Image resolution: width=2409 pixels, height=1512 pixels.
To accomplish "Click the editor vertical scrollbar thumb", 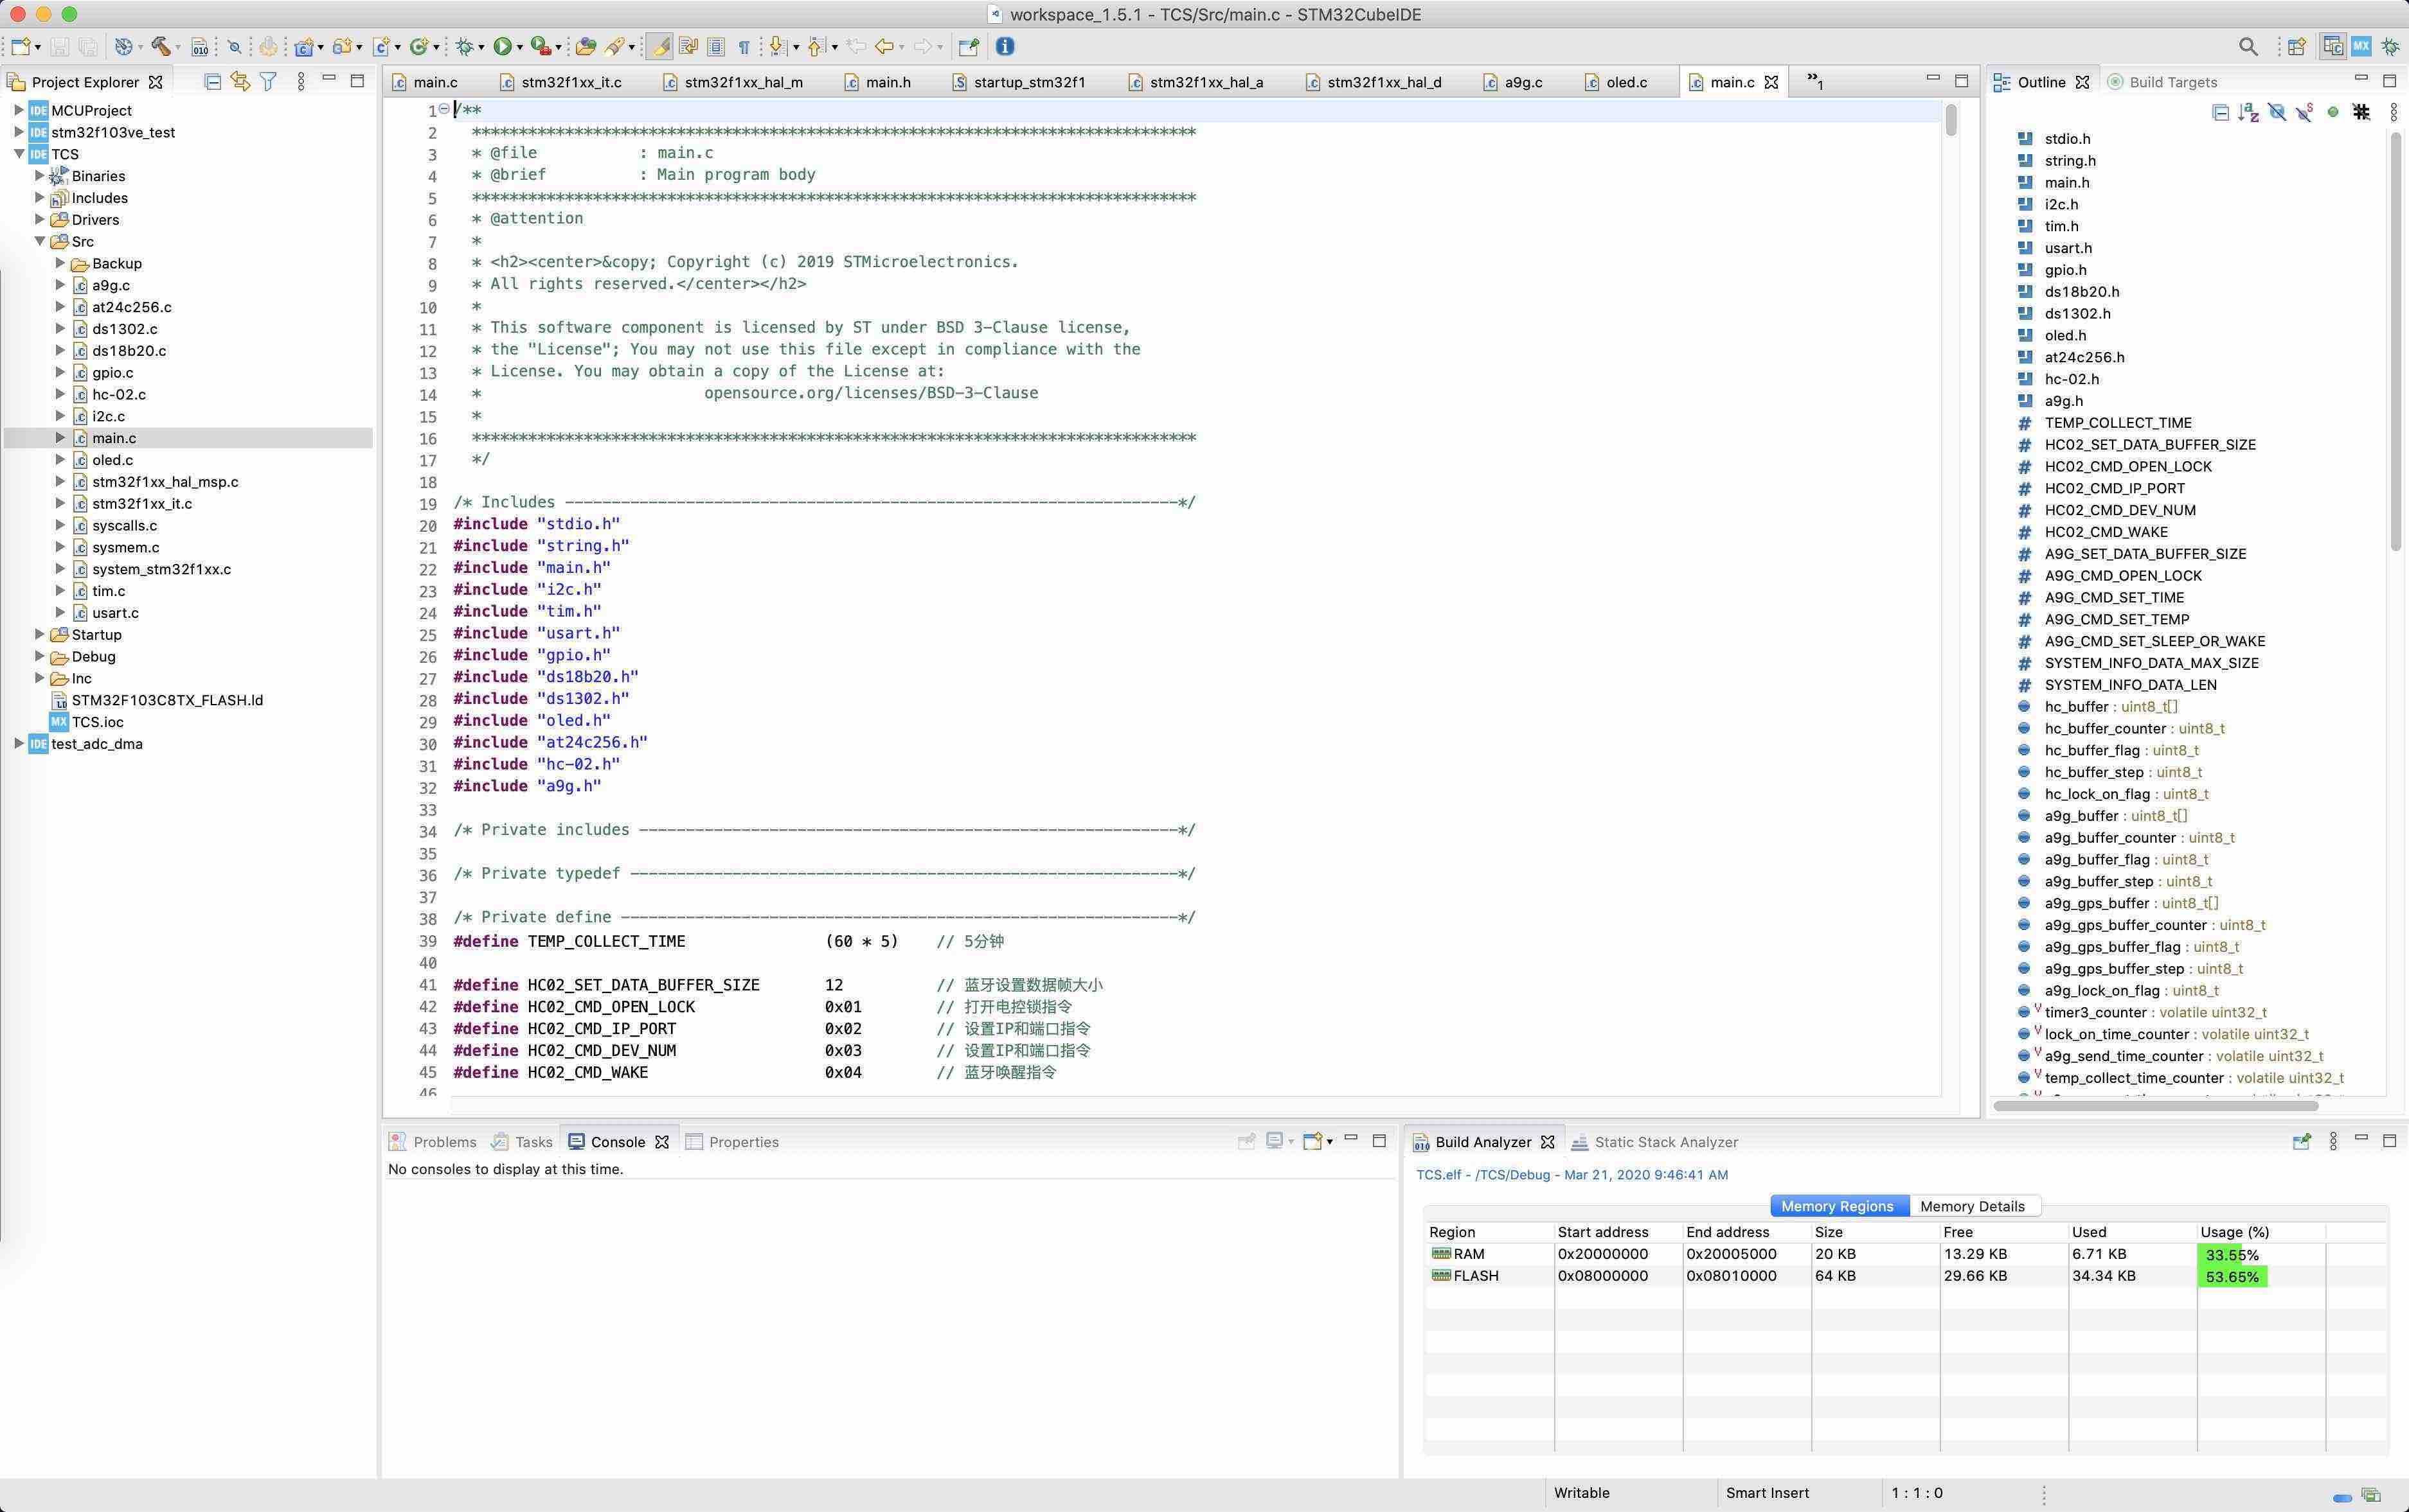I will coord(1951,120).
